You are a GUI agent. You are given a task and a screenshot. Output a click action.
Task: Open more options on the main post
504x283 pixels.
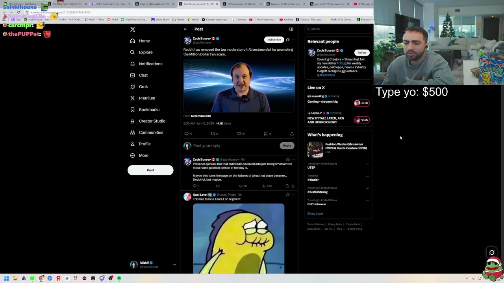(x=293, y=40)
